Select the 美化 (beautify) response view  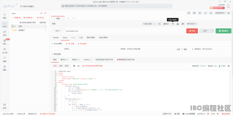pos(55,66)
